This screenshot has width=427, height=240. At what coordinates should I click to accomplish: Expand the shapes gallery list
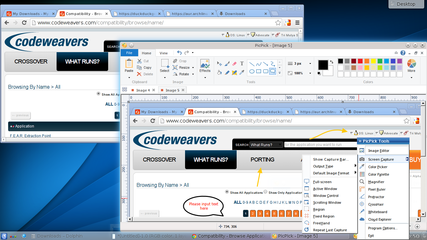point(280,73)
